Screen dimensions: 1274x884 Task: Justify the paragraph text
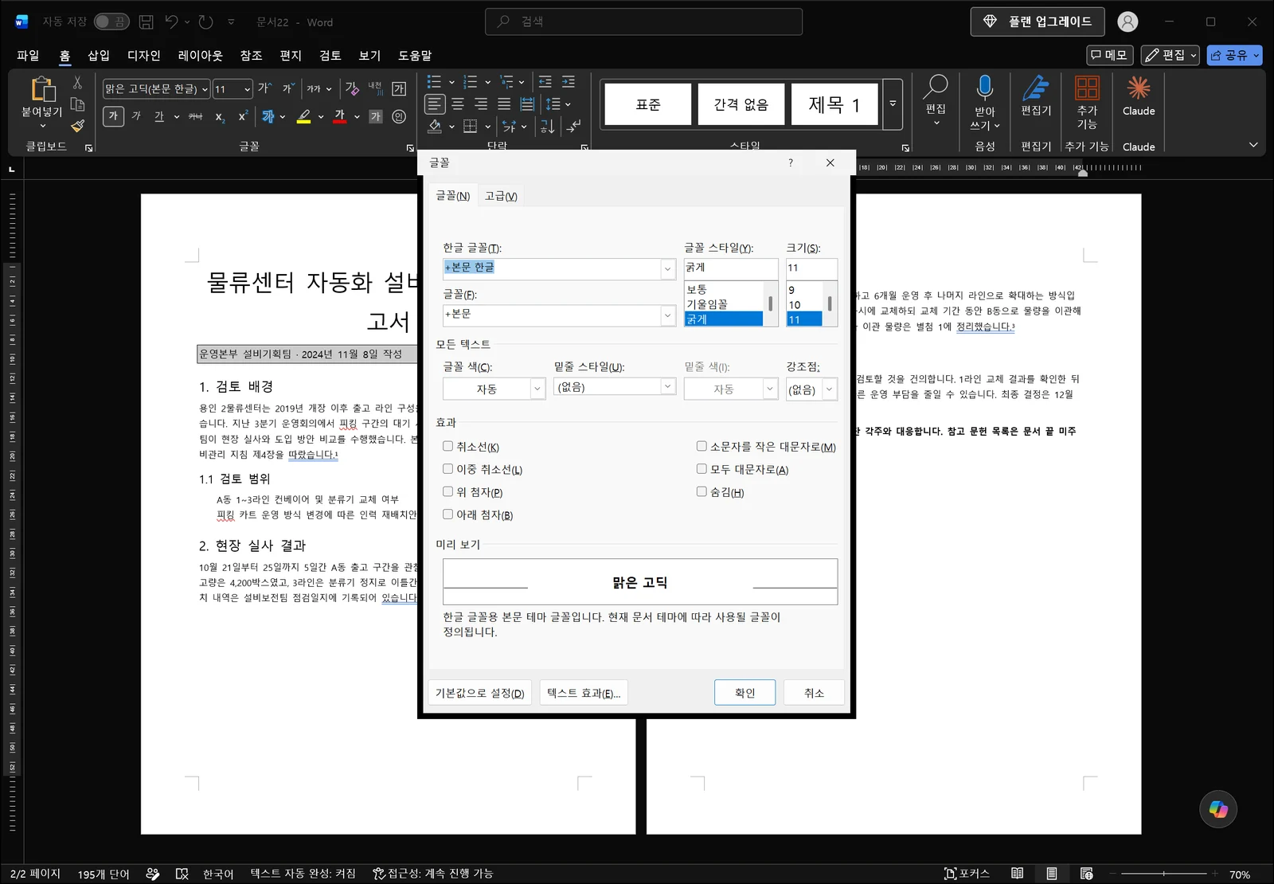504,104
